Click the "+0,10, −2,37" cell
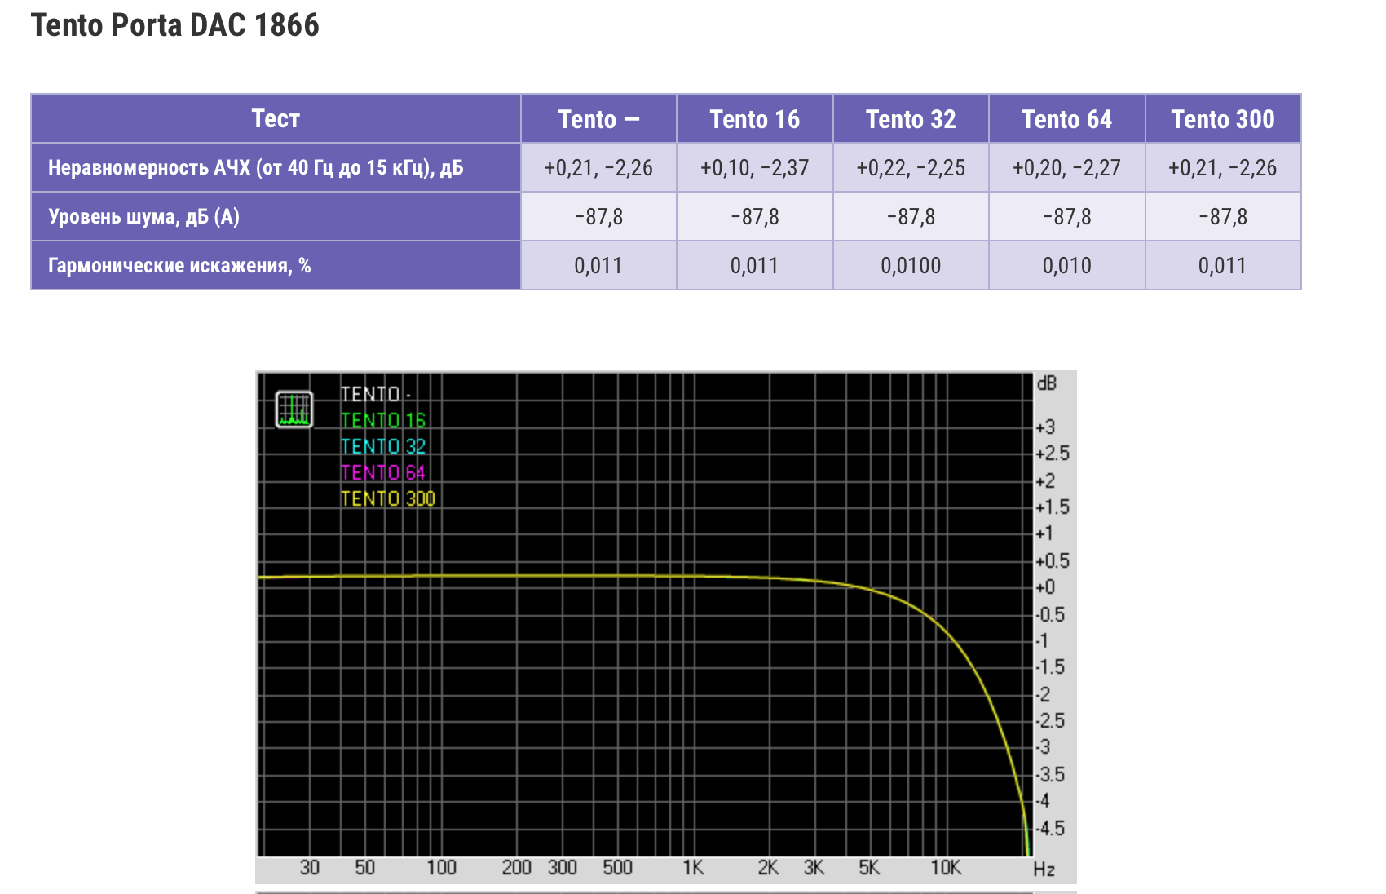 (x=755, y=168)
